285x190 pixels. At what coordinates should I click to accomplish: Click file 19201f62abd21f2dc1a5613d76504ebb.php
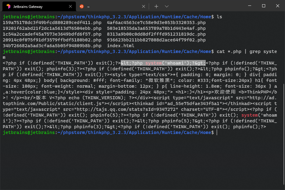52,29
